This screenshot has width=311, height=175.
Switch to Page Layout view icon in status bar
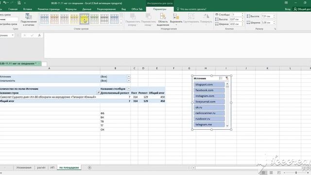[x=271, y=173]
